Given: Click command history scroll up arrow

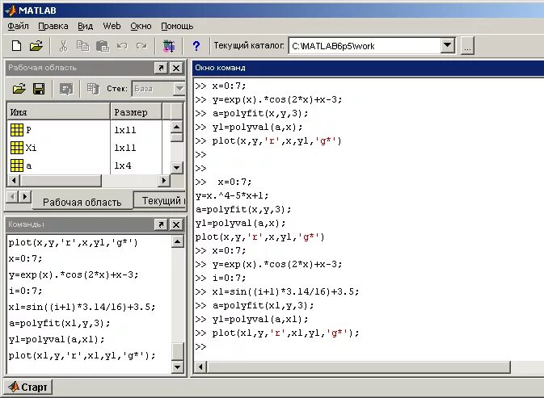Looking at the screenshot, I should pyautogui.click(x=177, y=241).
